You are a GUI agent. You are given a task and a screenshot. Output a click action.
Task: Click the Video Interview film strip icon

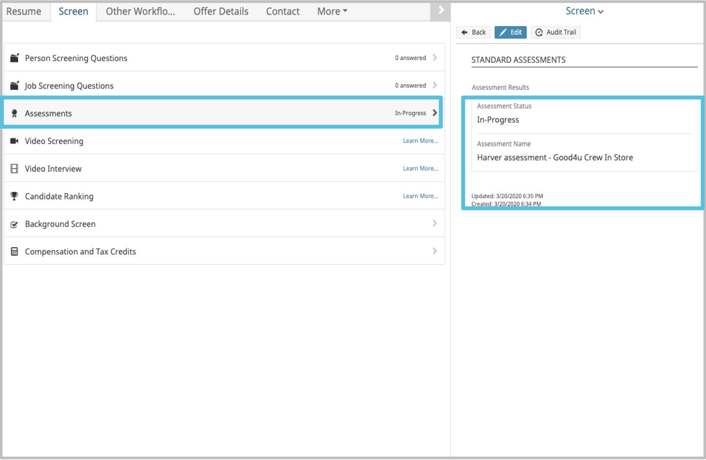coord(14,168)
